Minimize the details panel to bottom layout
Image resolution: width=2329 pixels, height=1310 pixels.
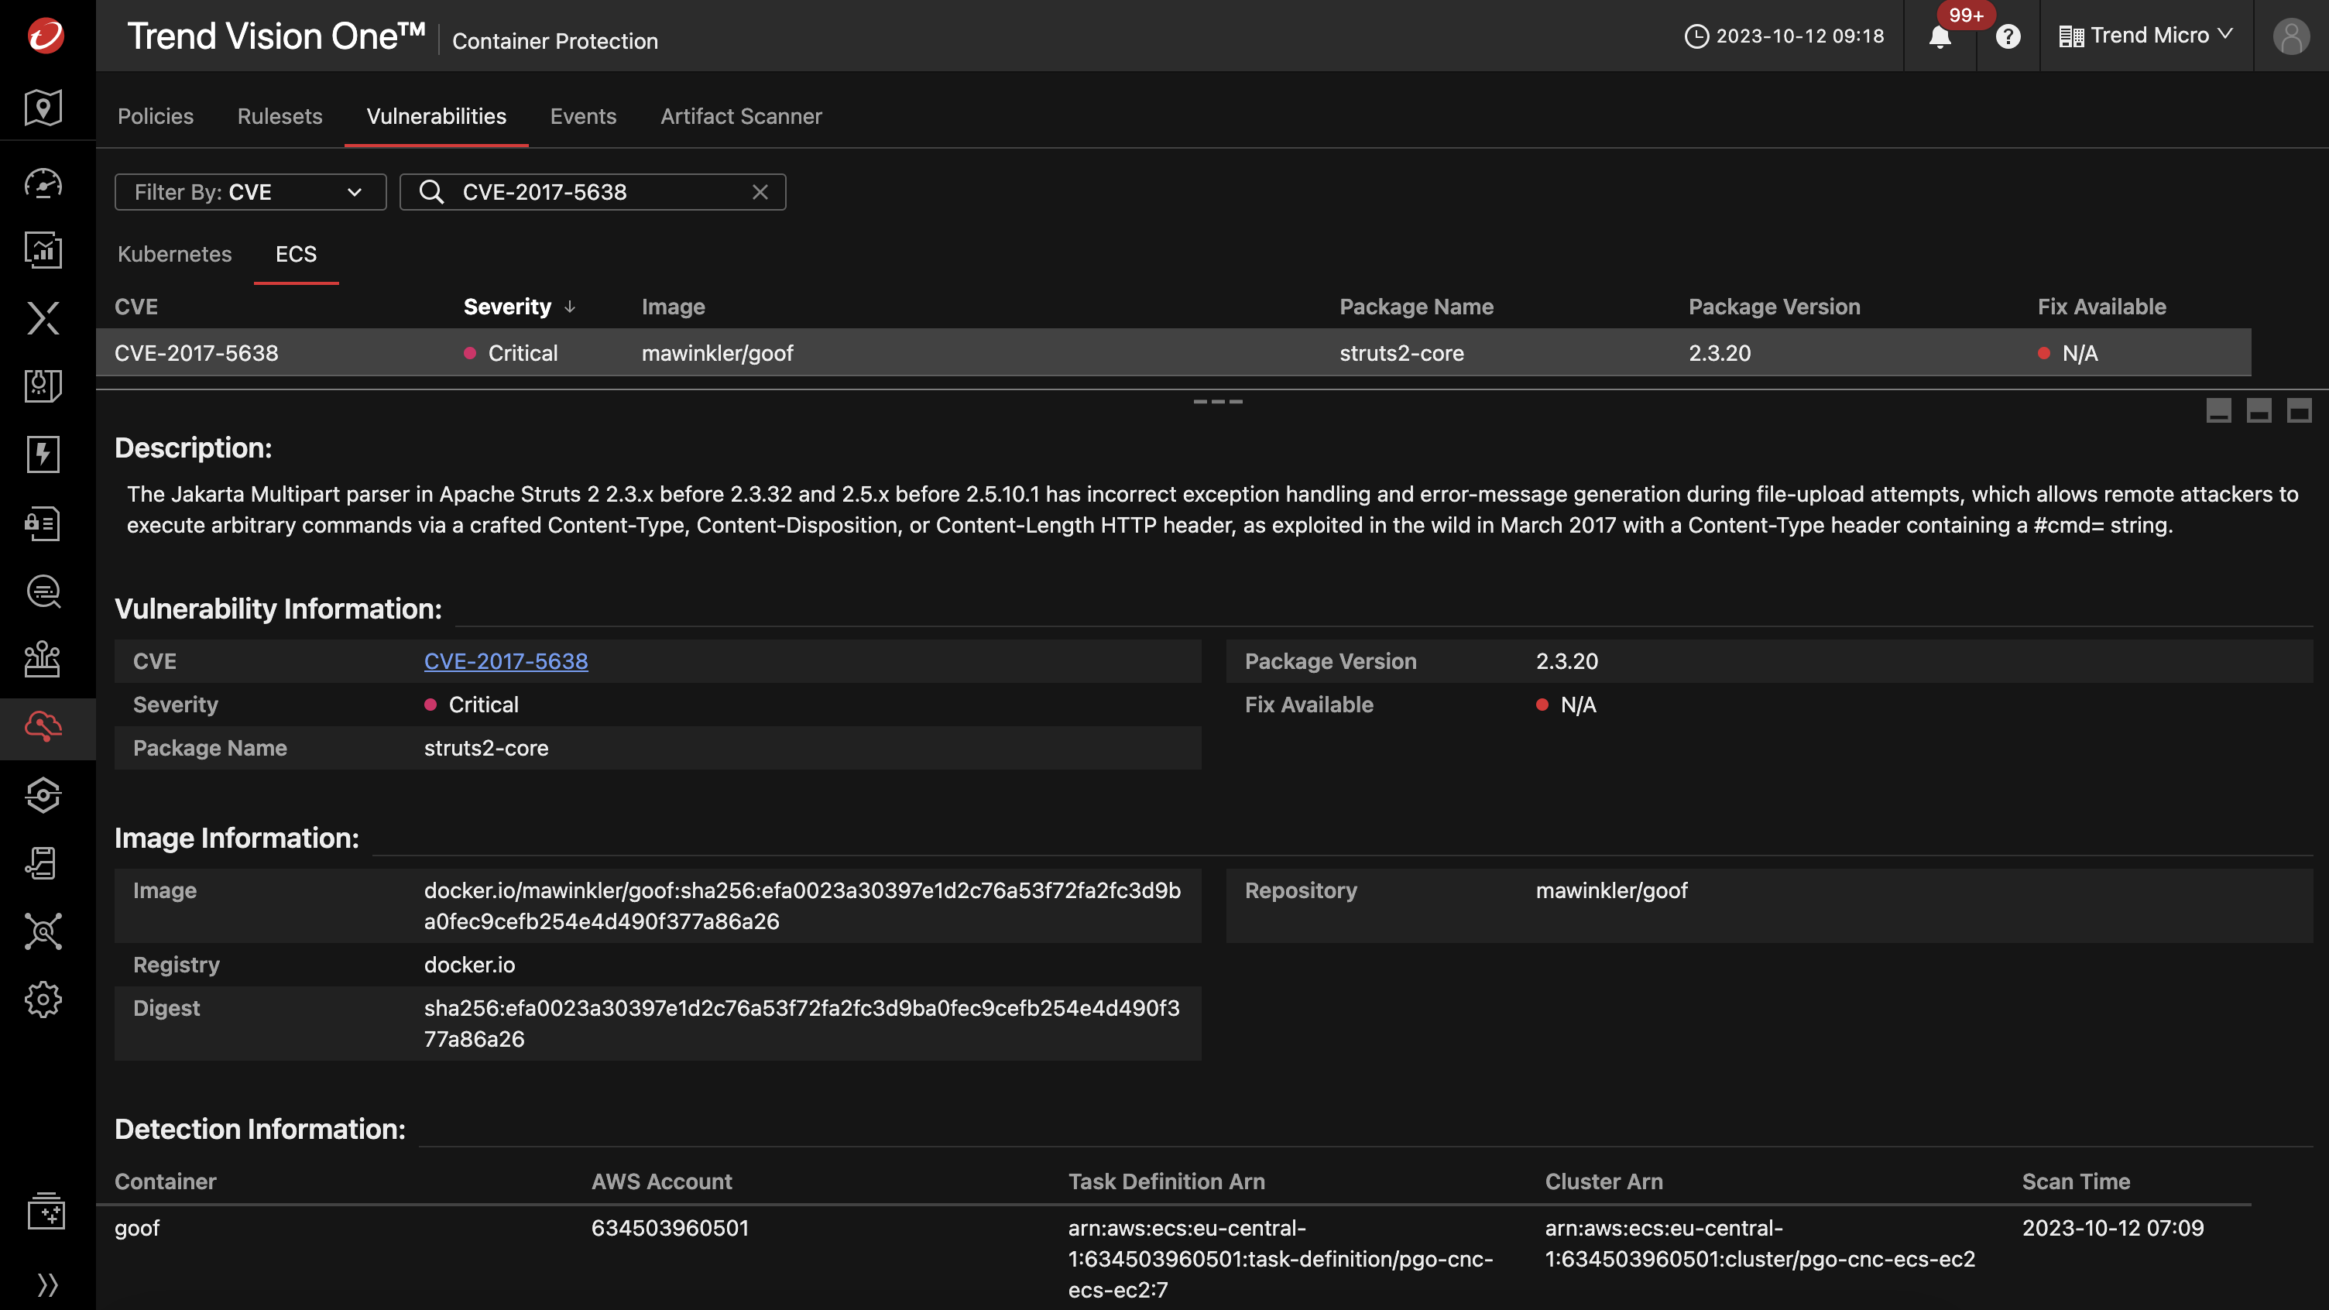pos(2219,410)
